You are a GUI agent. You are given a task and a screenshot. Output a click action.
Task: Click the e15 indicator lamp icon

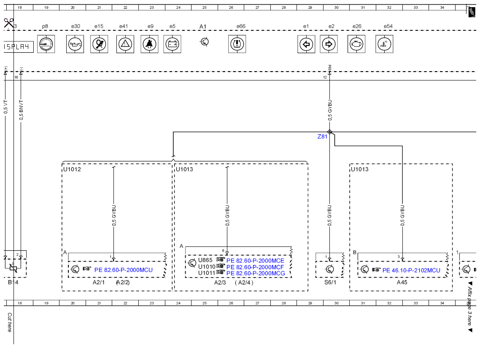point(99,44)
